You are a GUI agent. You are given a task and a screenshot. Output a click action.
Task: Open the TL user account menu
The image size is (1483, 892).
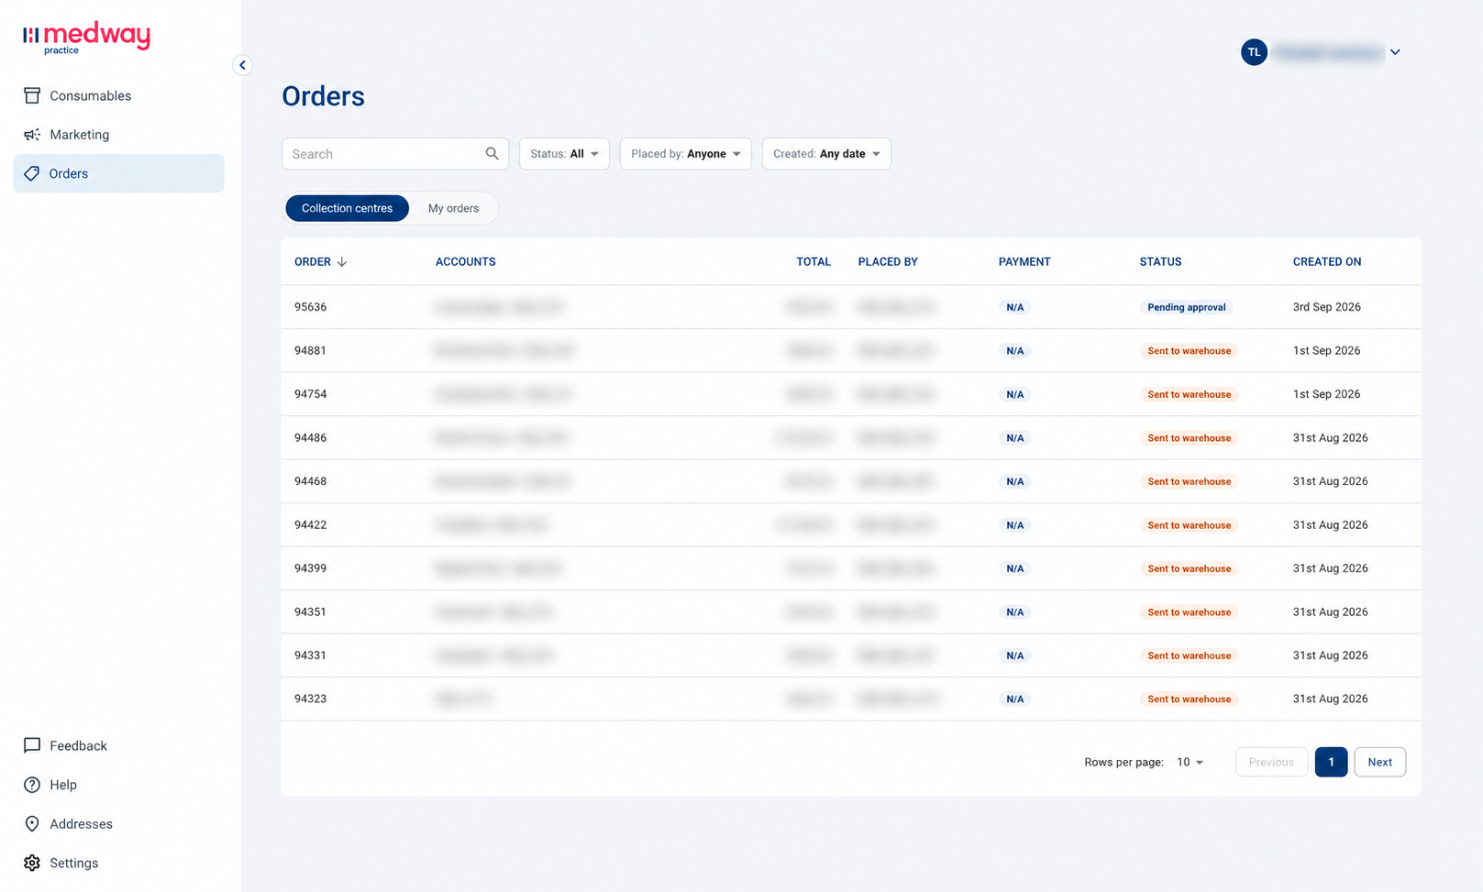(1321, 52)
